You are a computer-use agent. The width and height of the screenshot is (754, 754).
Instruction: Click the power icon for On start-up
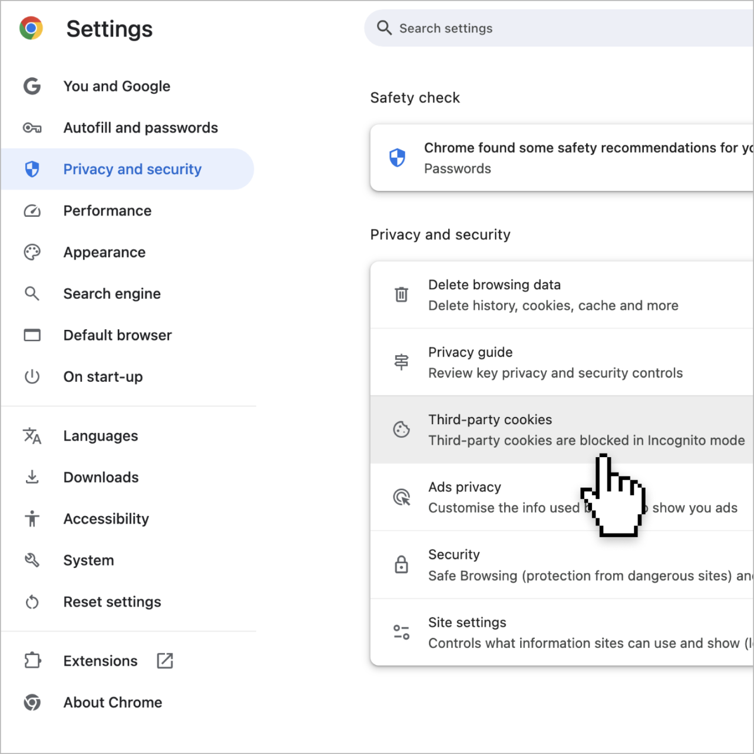(32, 376)
